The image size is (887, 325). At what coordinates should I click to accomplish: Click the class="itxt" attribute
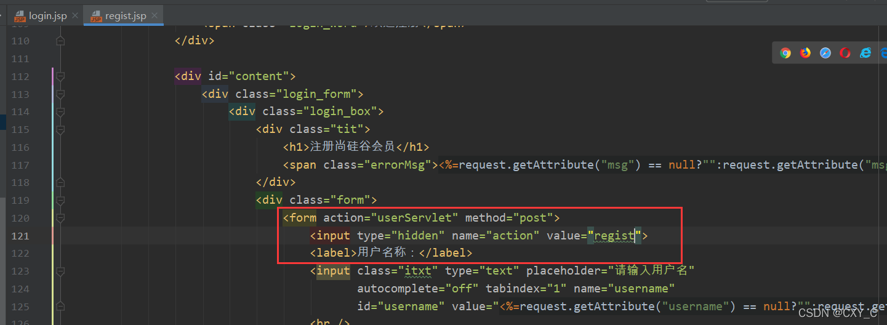click(398, 271)
